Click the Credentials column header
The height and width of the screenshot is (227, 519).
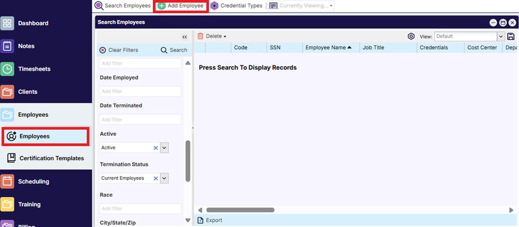(x=441, y=48)
